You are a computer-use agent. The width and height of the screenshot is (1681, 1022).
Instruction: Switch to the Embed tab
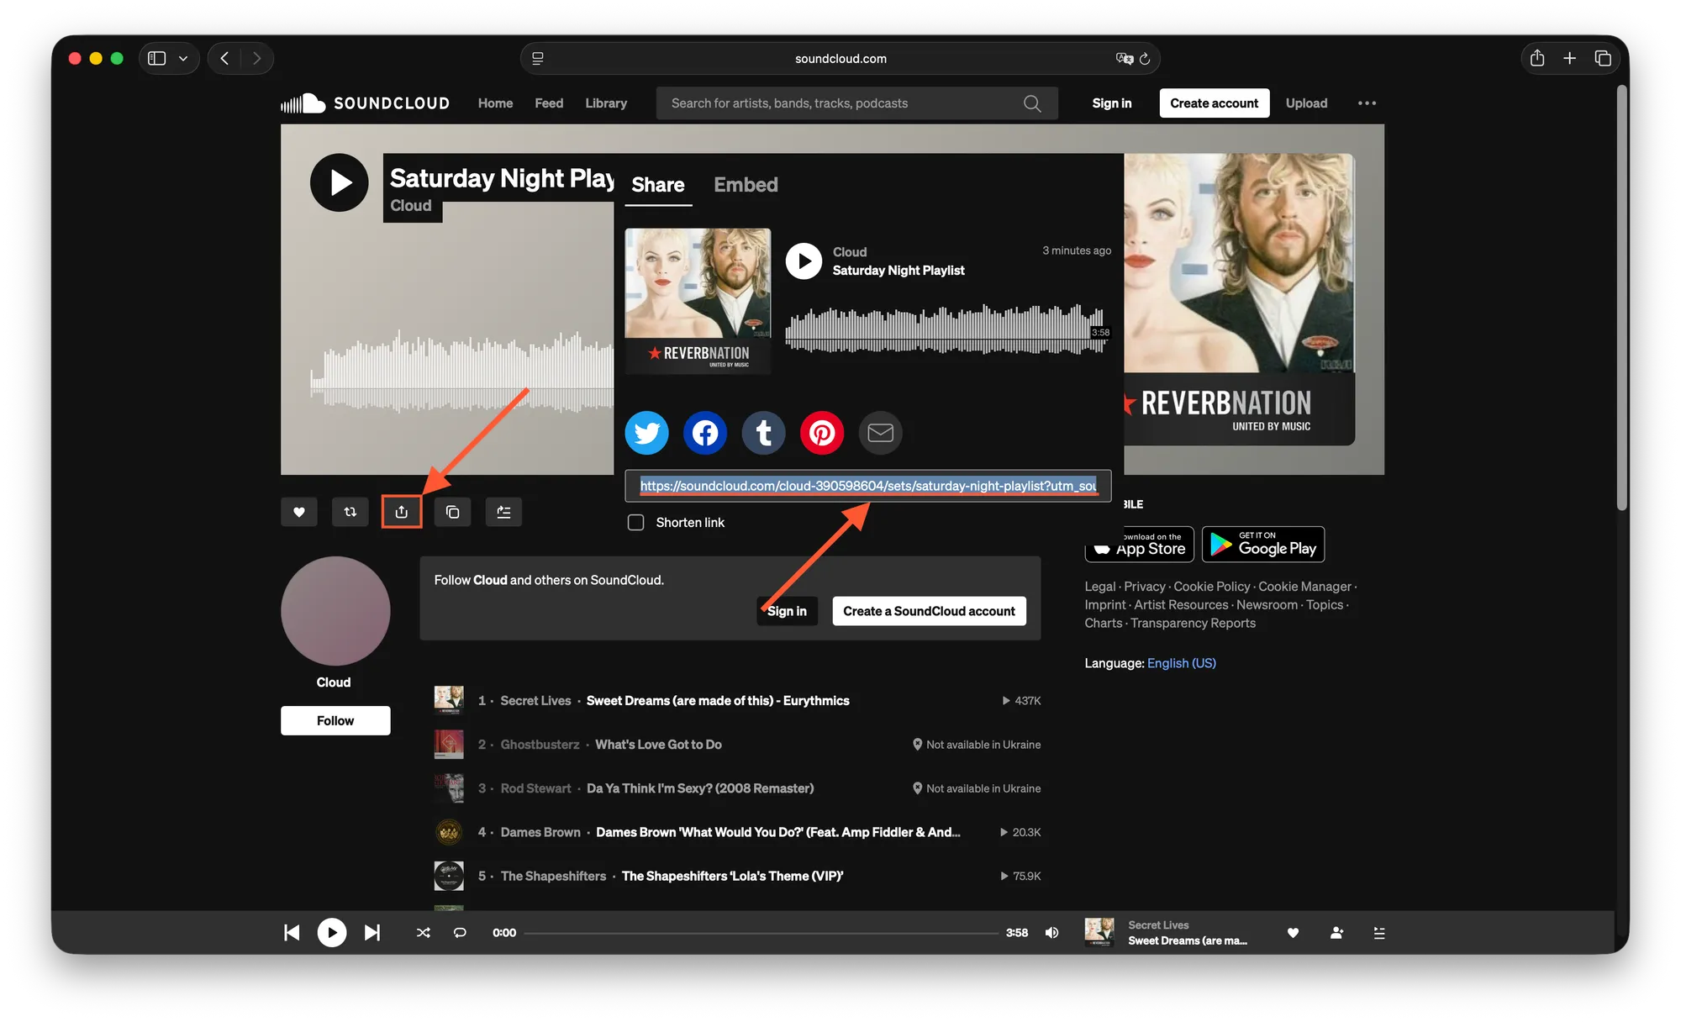coord(746,185)
